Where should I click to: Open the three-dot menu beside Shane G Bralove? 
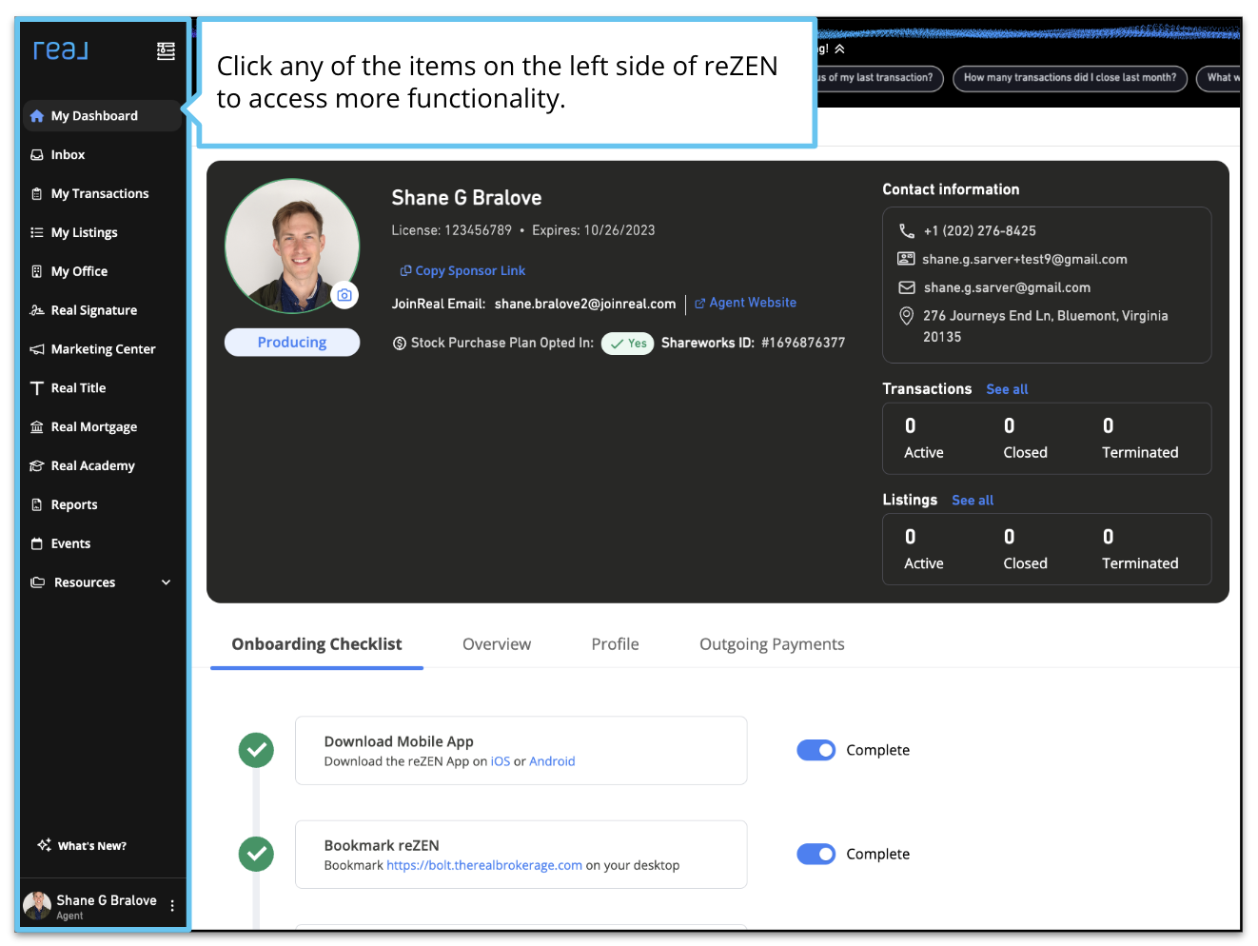(172, 906)
